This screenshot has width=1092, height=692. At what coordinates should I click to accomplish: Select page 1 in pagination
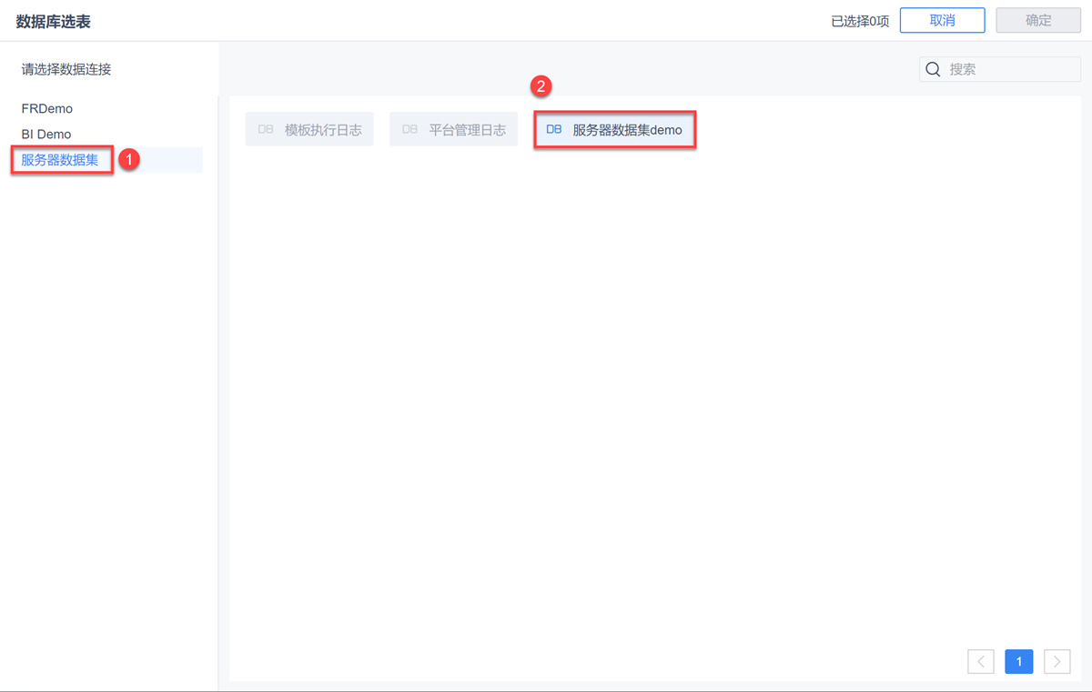(1019, 662)
